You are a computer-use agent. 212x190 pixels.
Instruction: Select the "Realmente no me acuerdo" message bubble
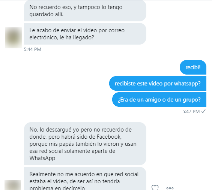(x=85, y=178)
